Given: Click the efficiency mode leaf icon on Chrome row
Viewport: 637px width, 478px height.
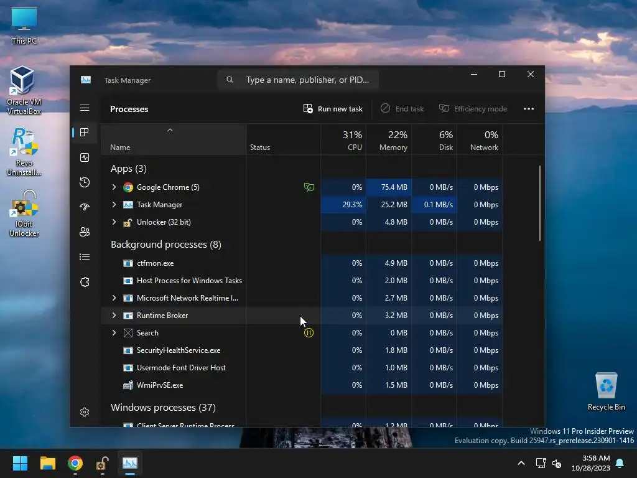Looking at the screenshot, I should coord(309,187).
